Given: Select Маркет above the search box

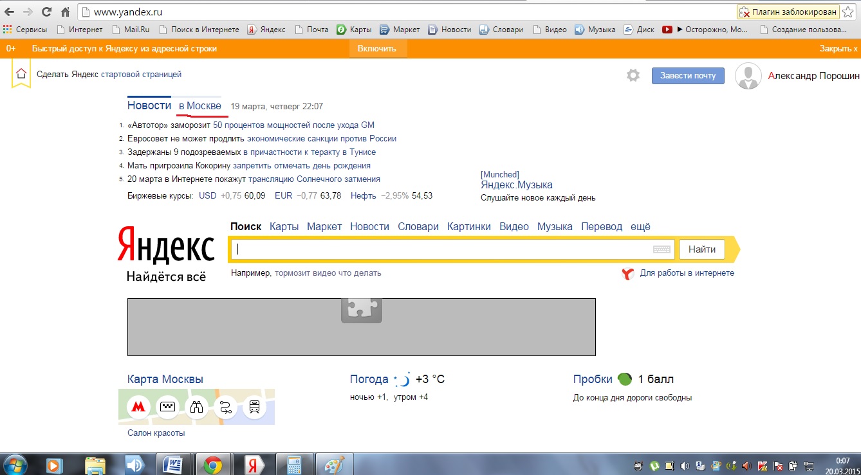Looking at the screenshot, I should point(324,226).
